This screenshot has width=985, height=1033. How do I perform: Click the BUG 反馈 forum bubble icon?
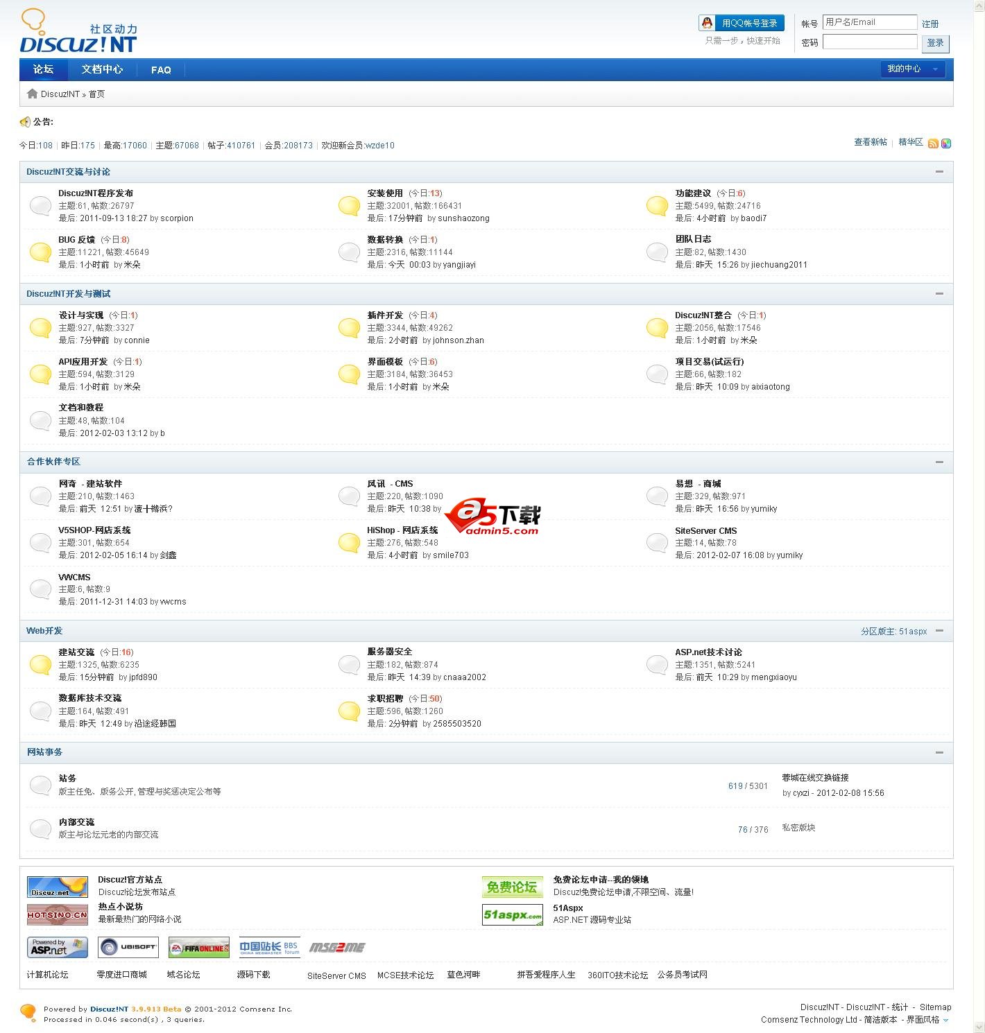coord(41,252)
